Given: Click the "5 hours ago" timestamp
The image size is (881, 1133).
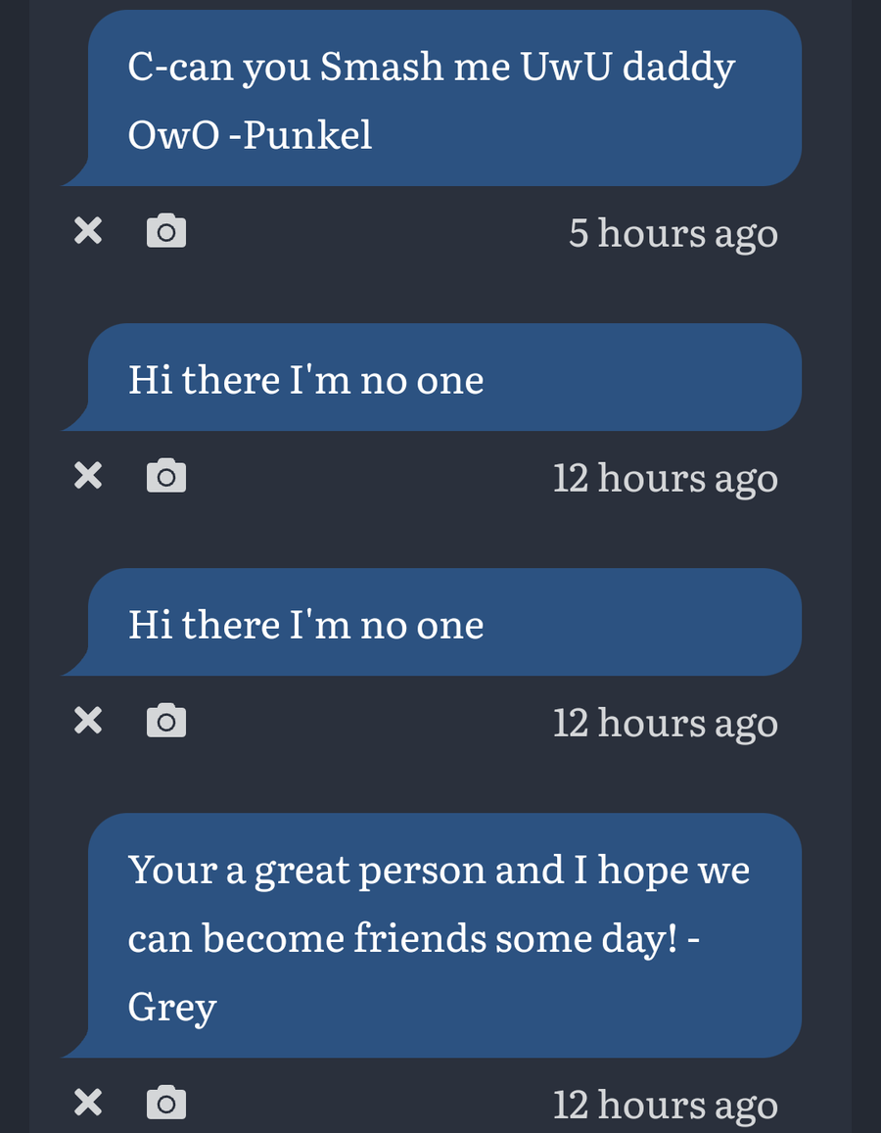Looking at the screenshot, I should click(x=673, y=234).
